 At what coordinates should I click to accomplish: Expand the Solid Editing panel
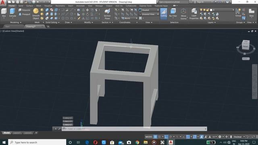pyautogui.click(x=52, y=23)
